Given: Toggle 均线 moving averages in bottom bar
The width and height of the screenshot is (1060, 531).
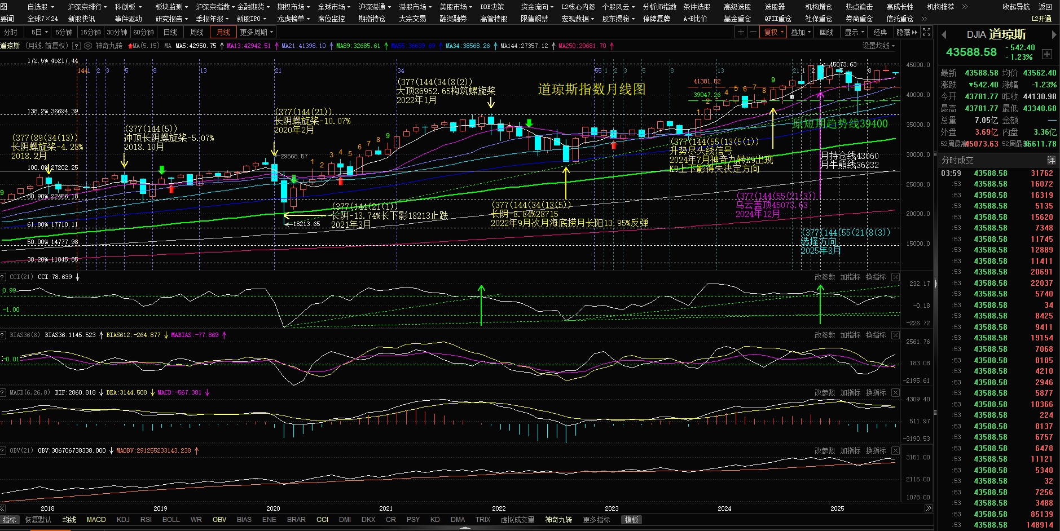Looking at the screenshot, I should coord(69,520).
